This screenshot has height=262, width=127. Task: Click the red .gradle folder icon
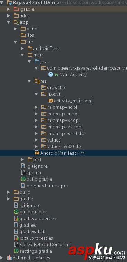click(16, 9)
